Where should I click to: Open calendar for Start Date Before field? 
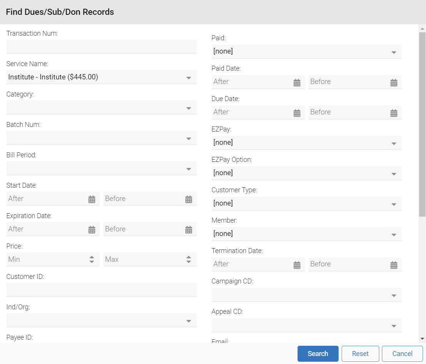click(188, 199)
